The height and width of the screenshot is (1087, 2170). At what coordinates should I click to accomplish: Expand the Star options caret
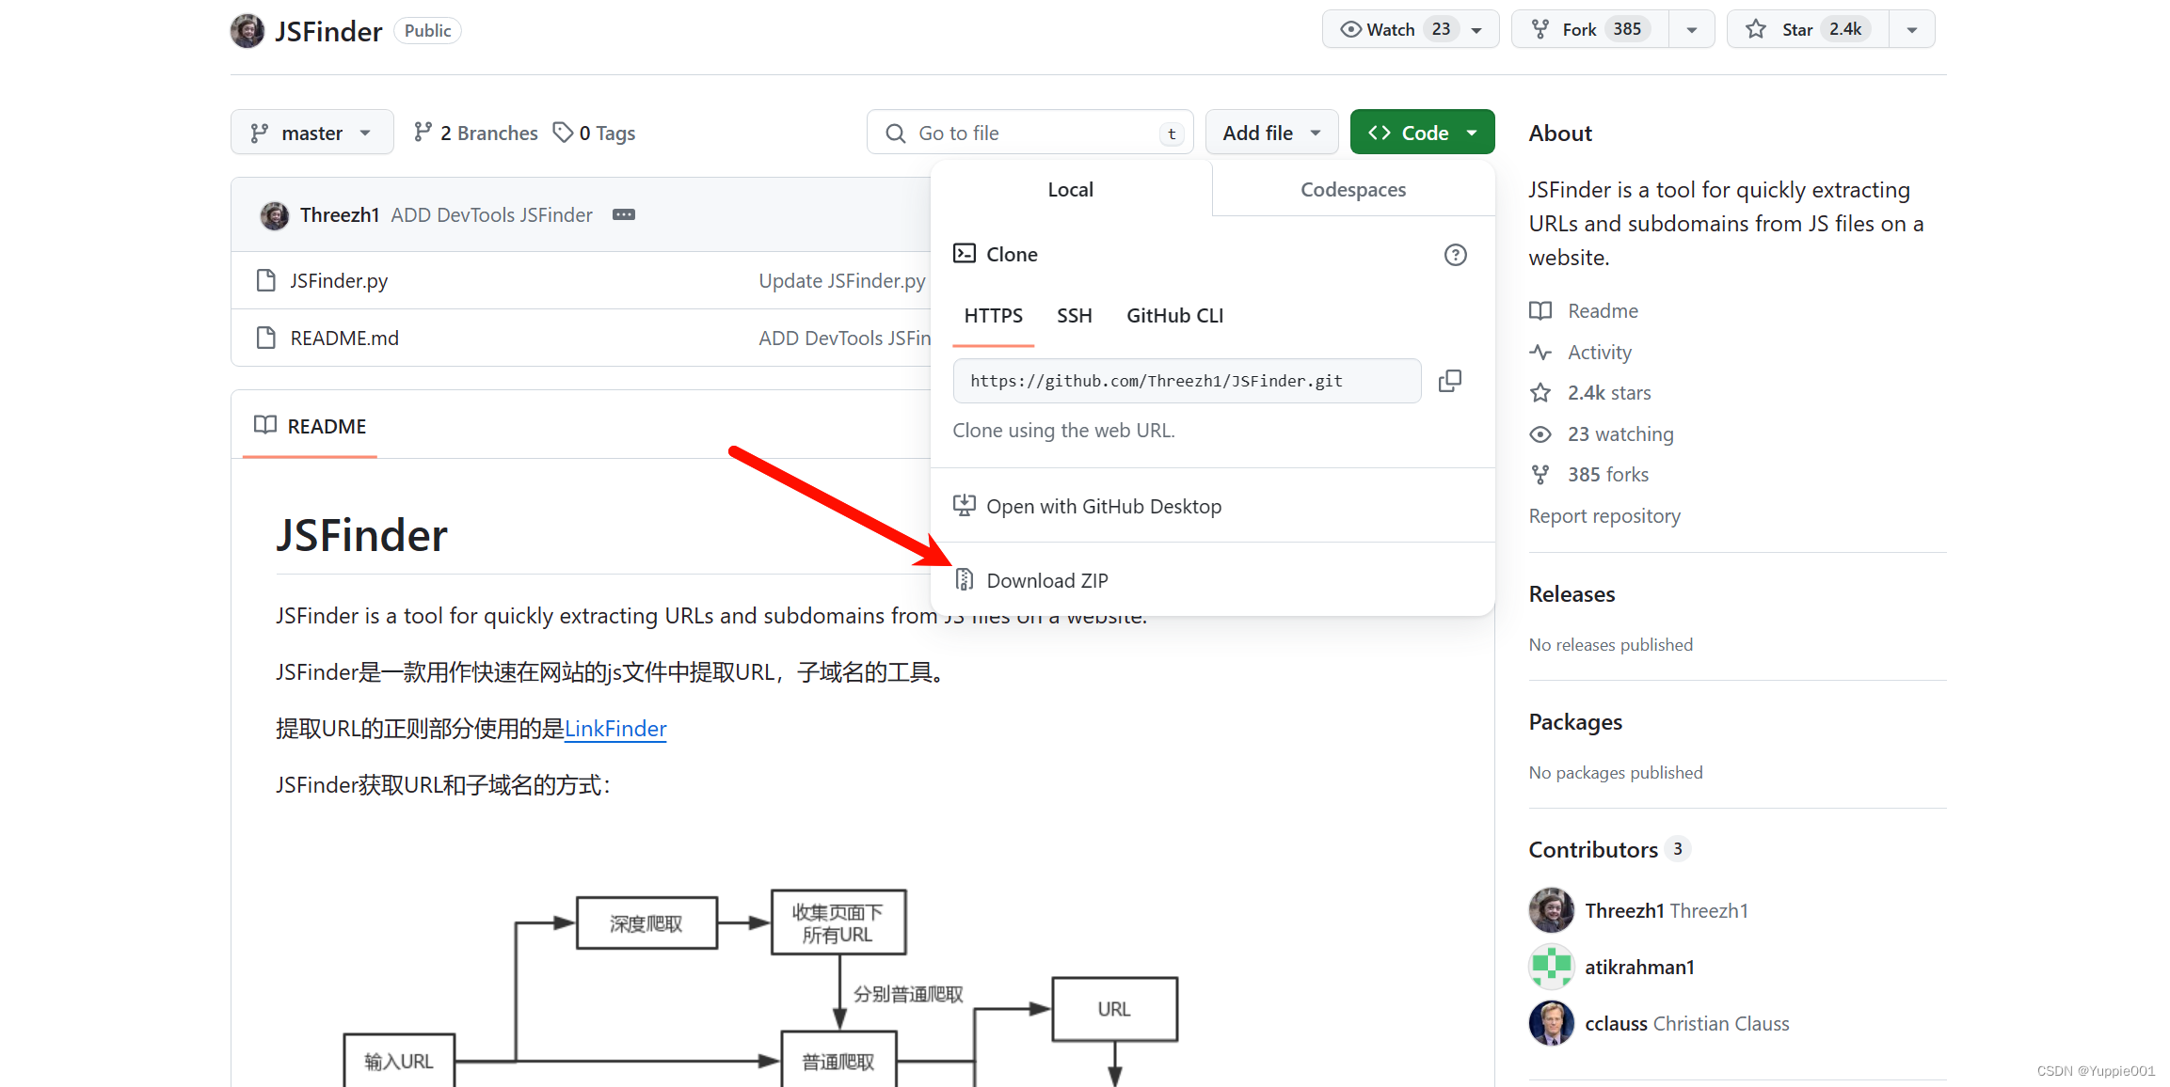[1911, 28]
